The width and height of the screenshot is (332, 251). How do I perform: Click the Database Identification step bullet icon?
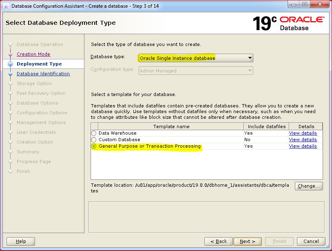click(x=11, y=74)
